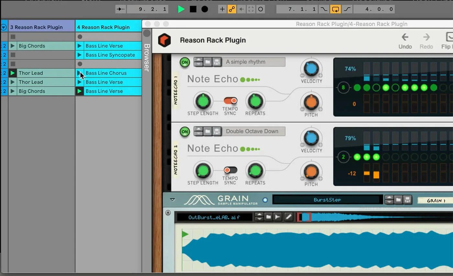Toggle the orange Automation Arm button
Screen dimensions: 453x276
point(232,9)
